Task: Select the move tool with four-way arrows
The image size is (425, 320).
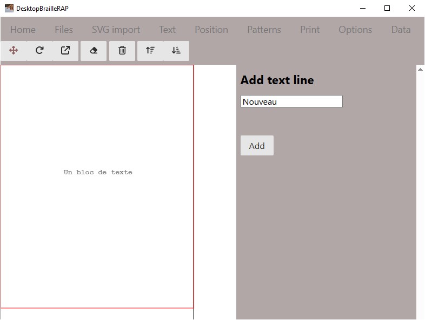Action: 14,51
